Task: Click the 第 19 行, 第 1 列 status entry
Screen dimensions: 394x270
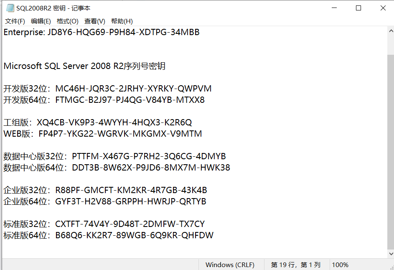Action: click(296, 265)
